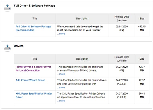Image resolution: width=153 pixels, height=110 pixels.
Task: Click Size column header in Full Driver table
Action: [x=142, y=18]
